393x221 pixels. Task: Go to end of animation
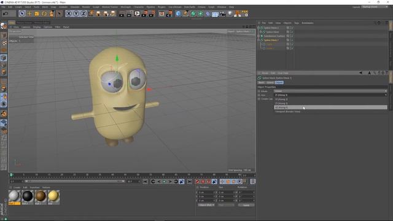pos(190,182)
